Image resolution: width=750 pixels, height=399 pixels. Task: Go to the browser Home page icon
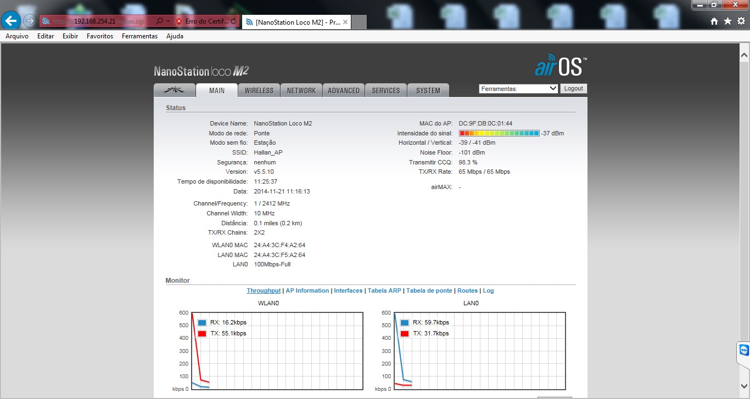714,21
